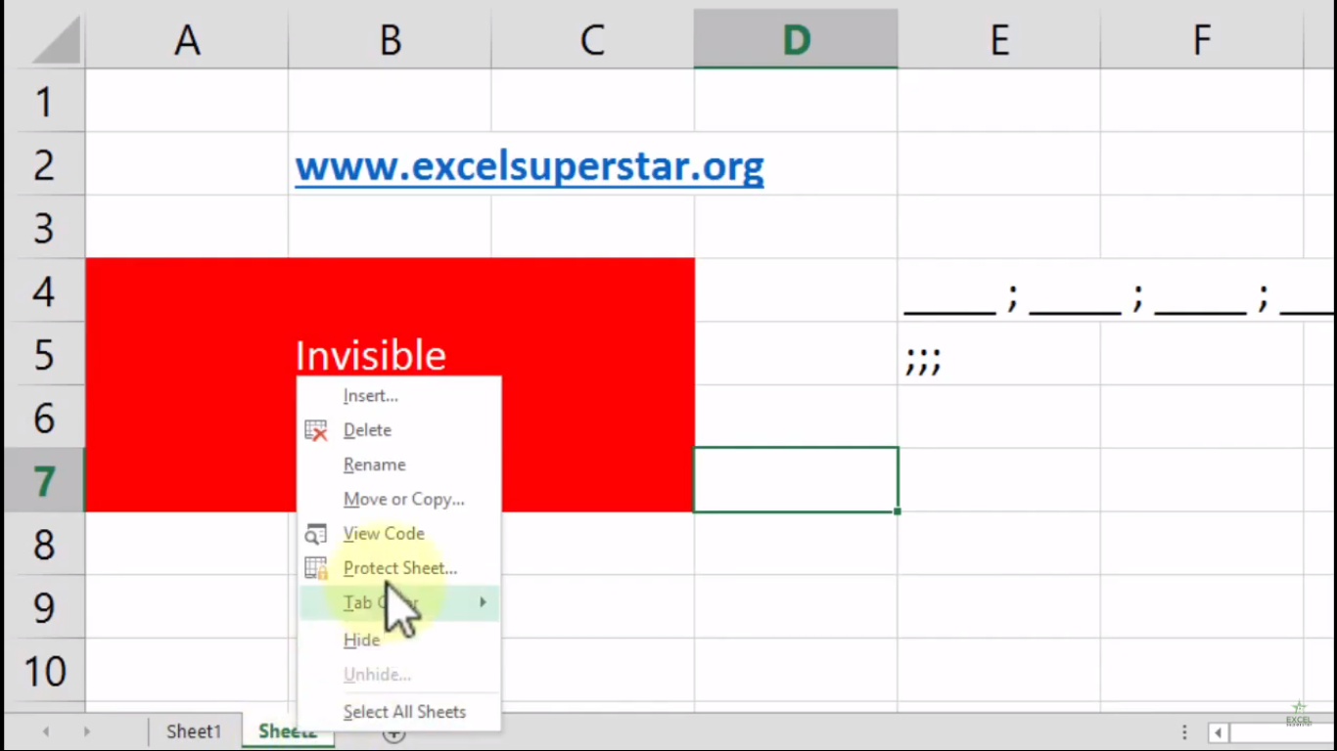Select row 10 header

pyautogui.click(x=44, y=671)
